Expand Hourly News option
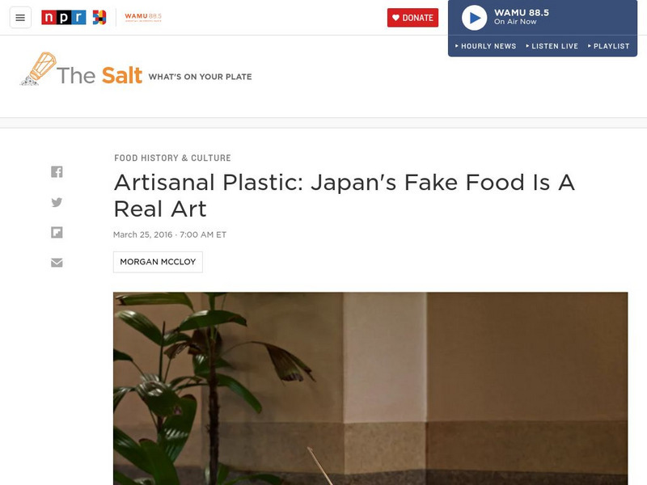Image resolution: width=647 pixels, height=485 pixels. pos(486,46)
